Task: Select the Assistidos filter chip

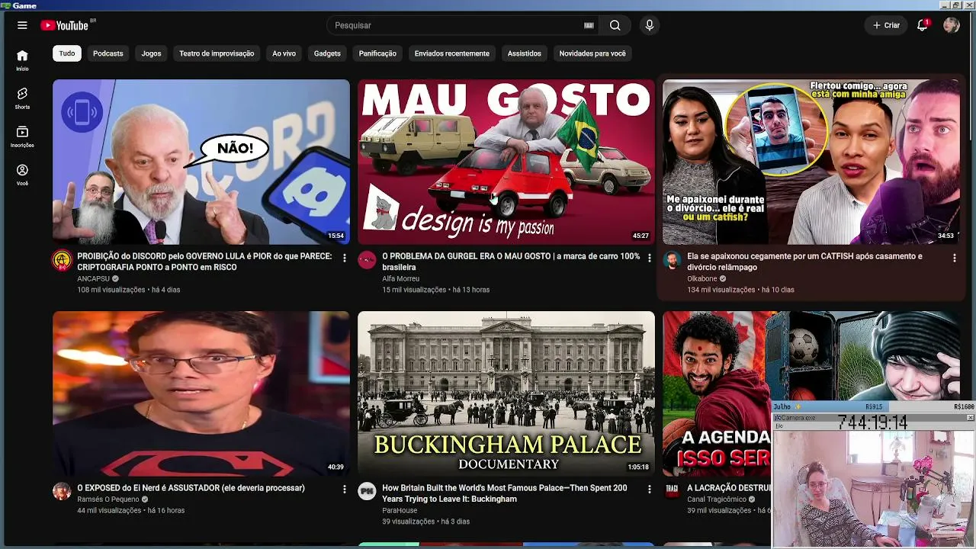Action: pyautogui.click(x=525, y=53)
